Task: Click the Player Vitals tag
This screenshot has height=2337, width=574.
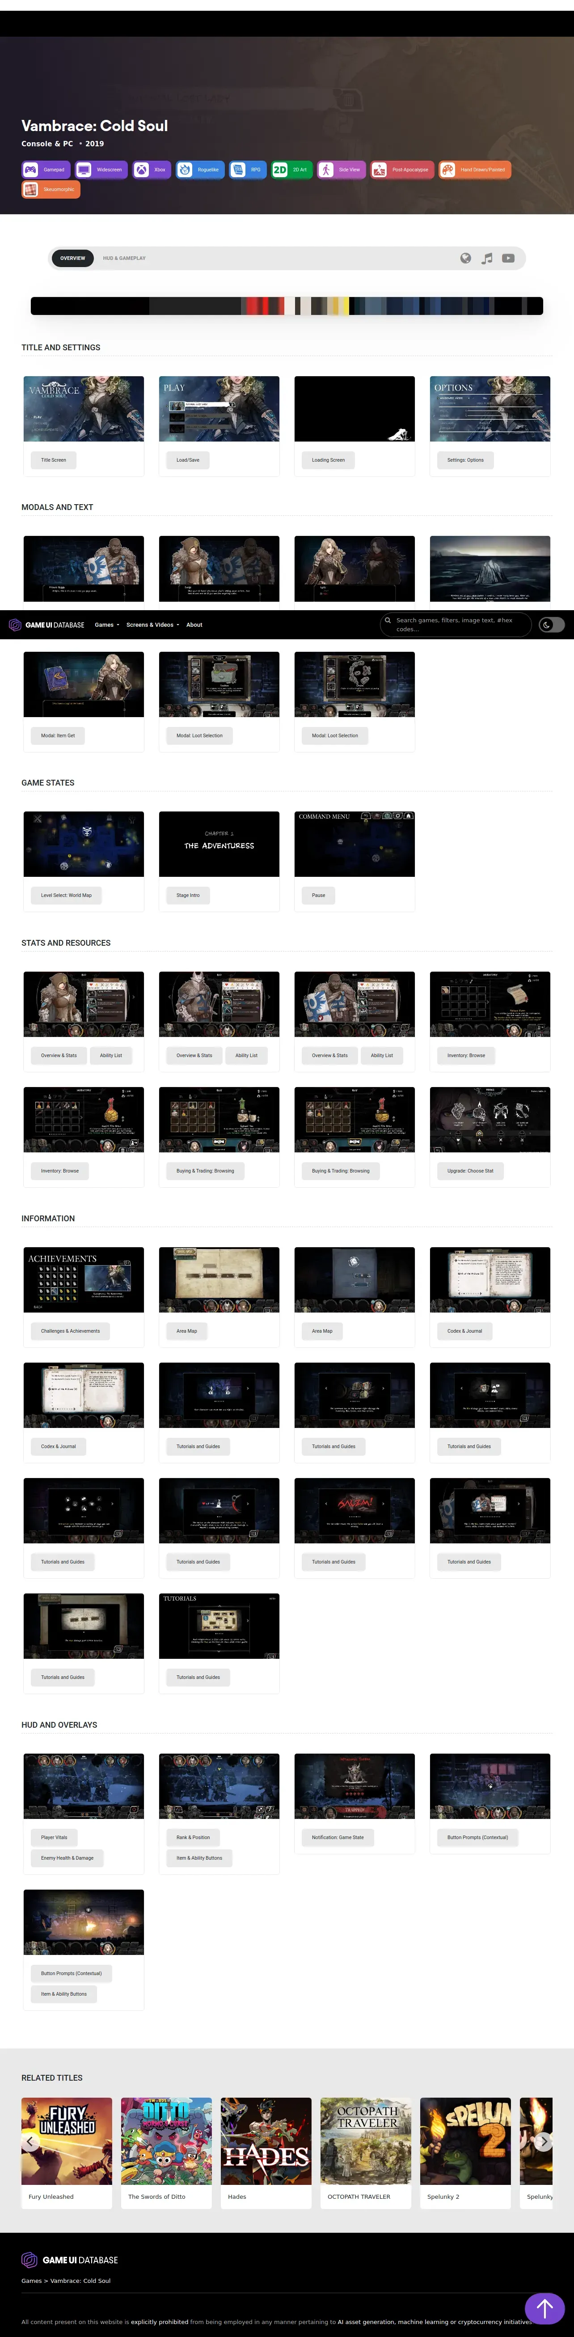Action: pos(54,1837)
